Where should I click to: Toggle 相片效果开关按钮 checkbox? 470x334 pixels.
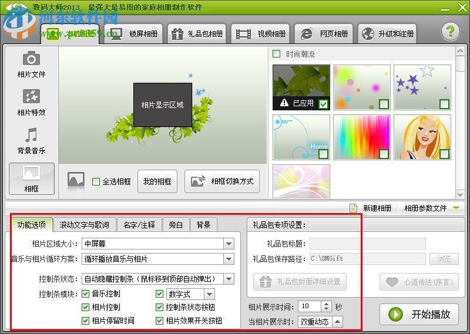(x=159, y=320)
